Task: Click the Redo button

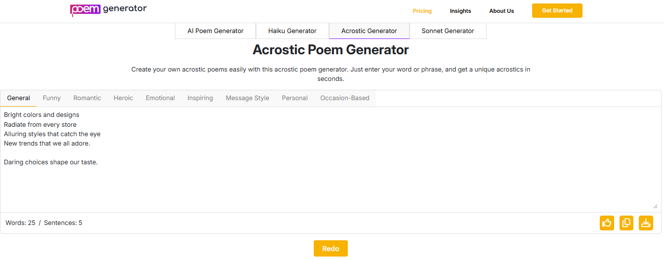Action: (x=331, y=249)
